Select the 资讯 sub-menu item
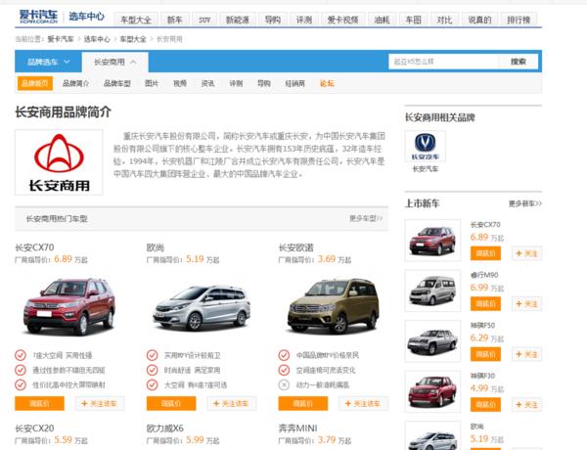587x450 pixels. point(207,83)
